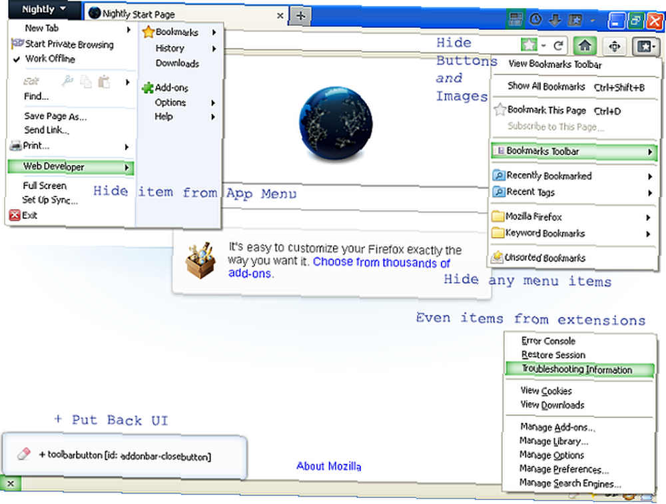Click the Nightly globe logo
Image resolution: width=666 pixels, height=504 pixels.
336,125
